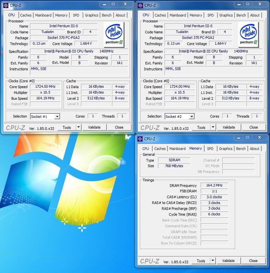The image size is (270, 273).
Task: Switch to the Bench tab in the Memory window
Action: pos(241,149)
